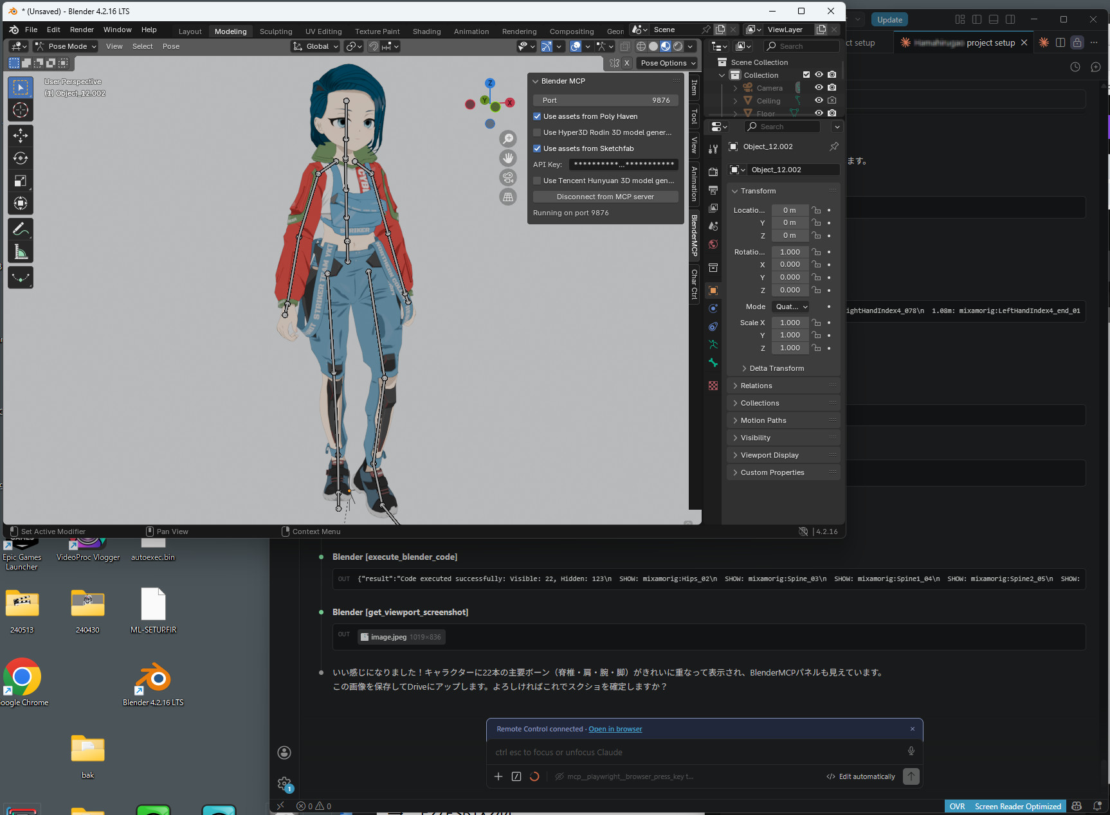This screenshot has width=1110, height=815.
Task: Open the Global transform orientation dropdown
Action: pyautogui.click(x=315, y=46)
